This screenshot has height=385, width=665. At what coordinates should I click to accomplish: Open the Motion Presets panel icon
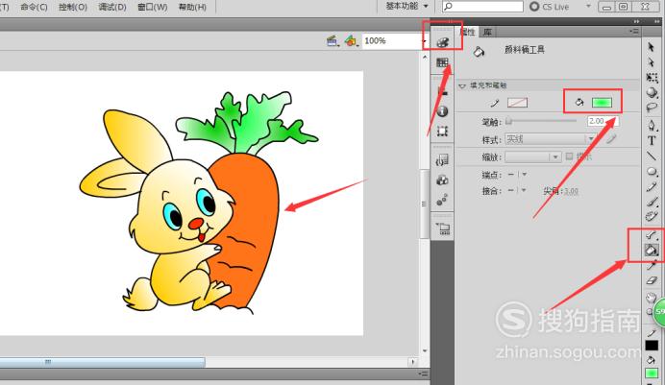(442, 200)
